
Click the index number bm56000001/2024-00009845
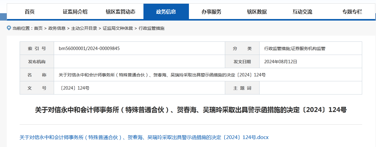click(x=89, y=48)
